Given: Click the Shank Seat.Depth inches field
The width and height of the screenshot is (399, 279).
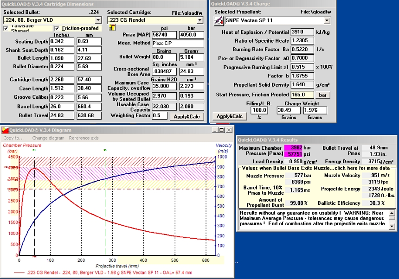Looking at the screenshot, I should [62, 50].
